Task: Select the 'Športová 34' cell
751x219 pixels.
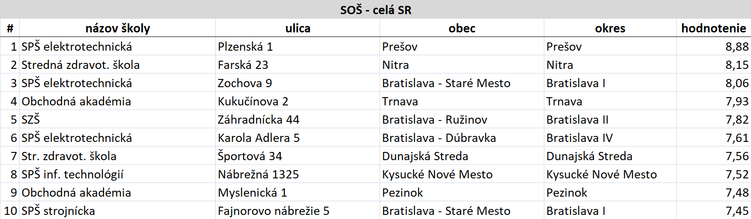Action: pos(297,156)
